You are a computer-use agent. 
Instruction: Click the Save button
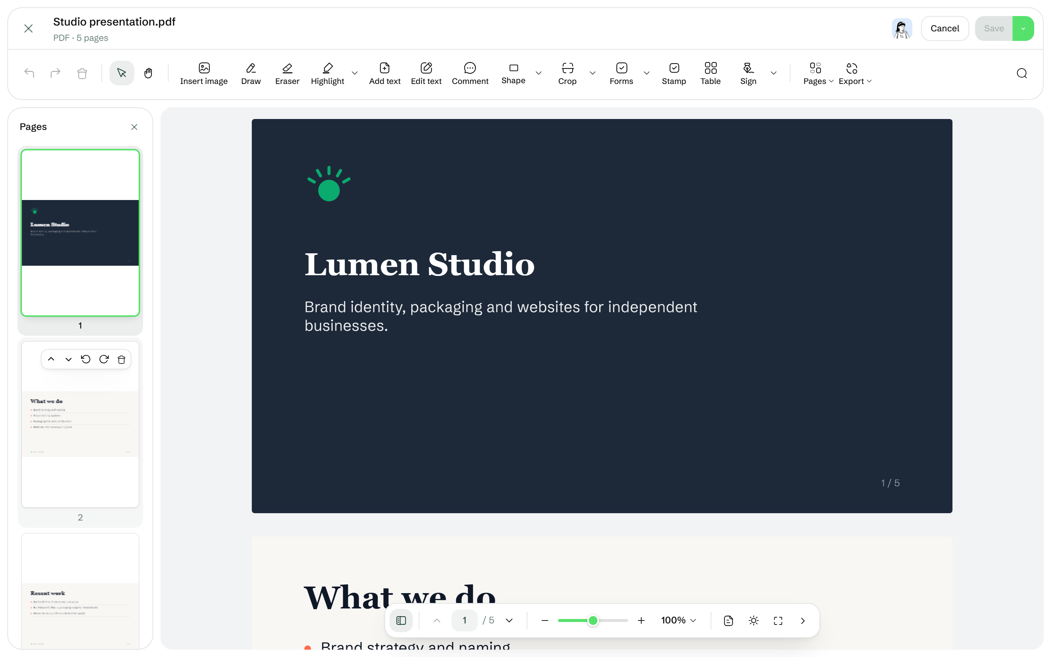click(x=994, y=28)
